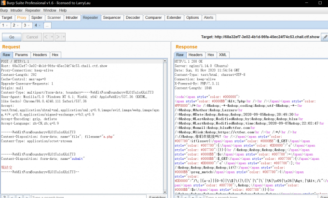Switch to the Alerts tool tab

pos(208,17)
